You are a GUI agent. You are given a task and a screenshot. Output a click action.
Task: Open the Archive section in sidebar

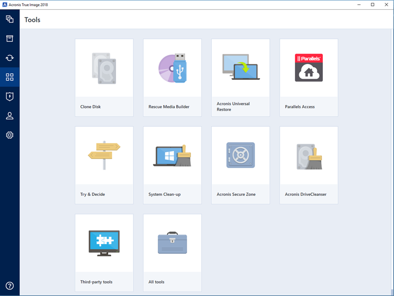(9, 39)
